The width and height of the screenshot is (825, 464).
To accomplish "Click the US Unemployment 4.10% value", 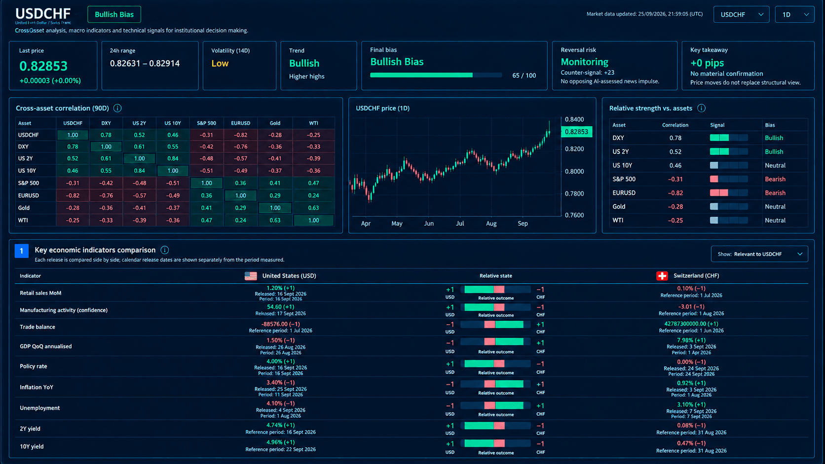I will pos(280,403).
